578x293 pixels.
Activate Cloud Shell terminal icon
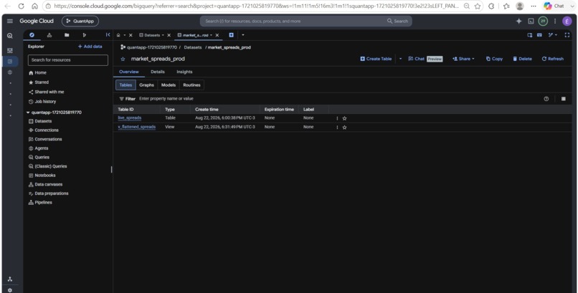[x=531, y=21]
